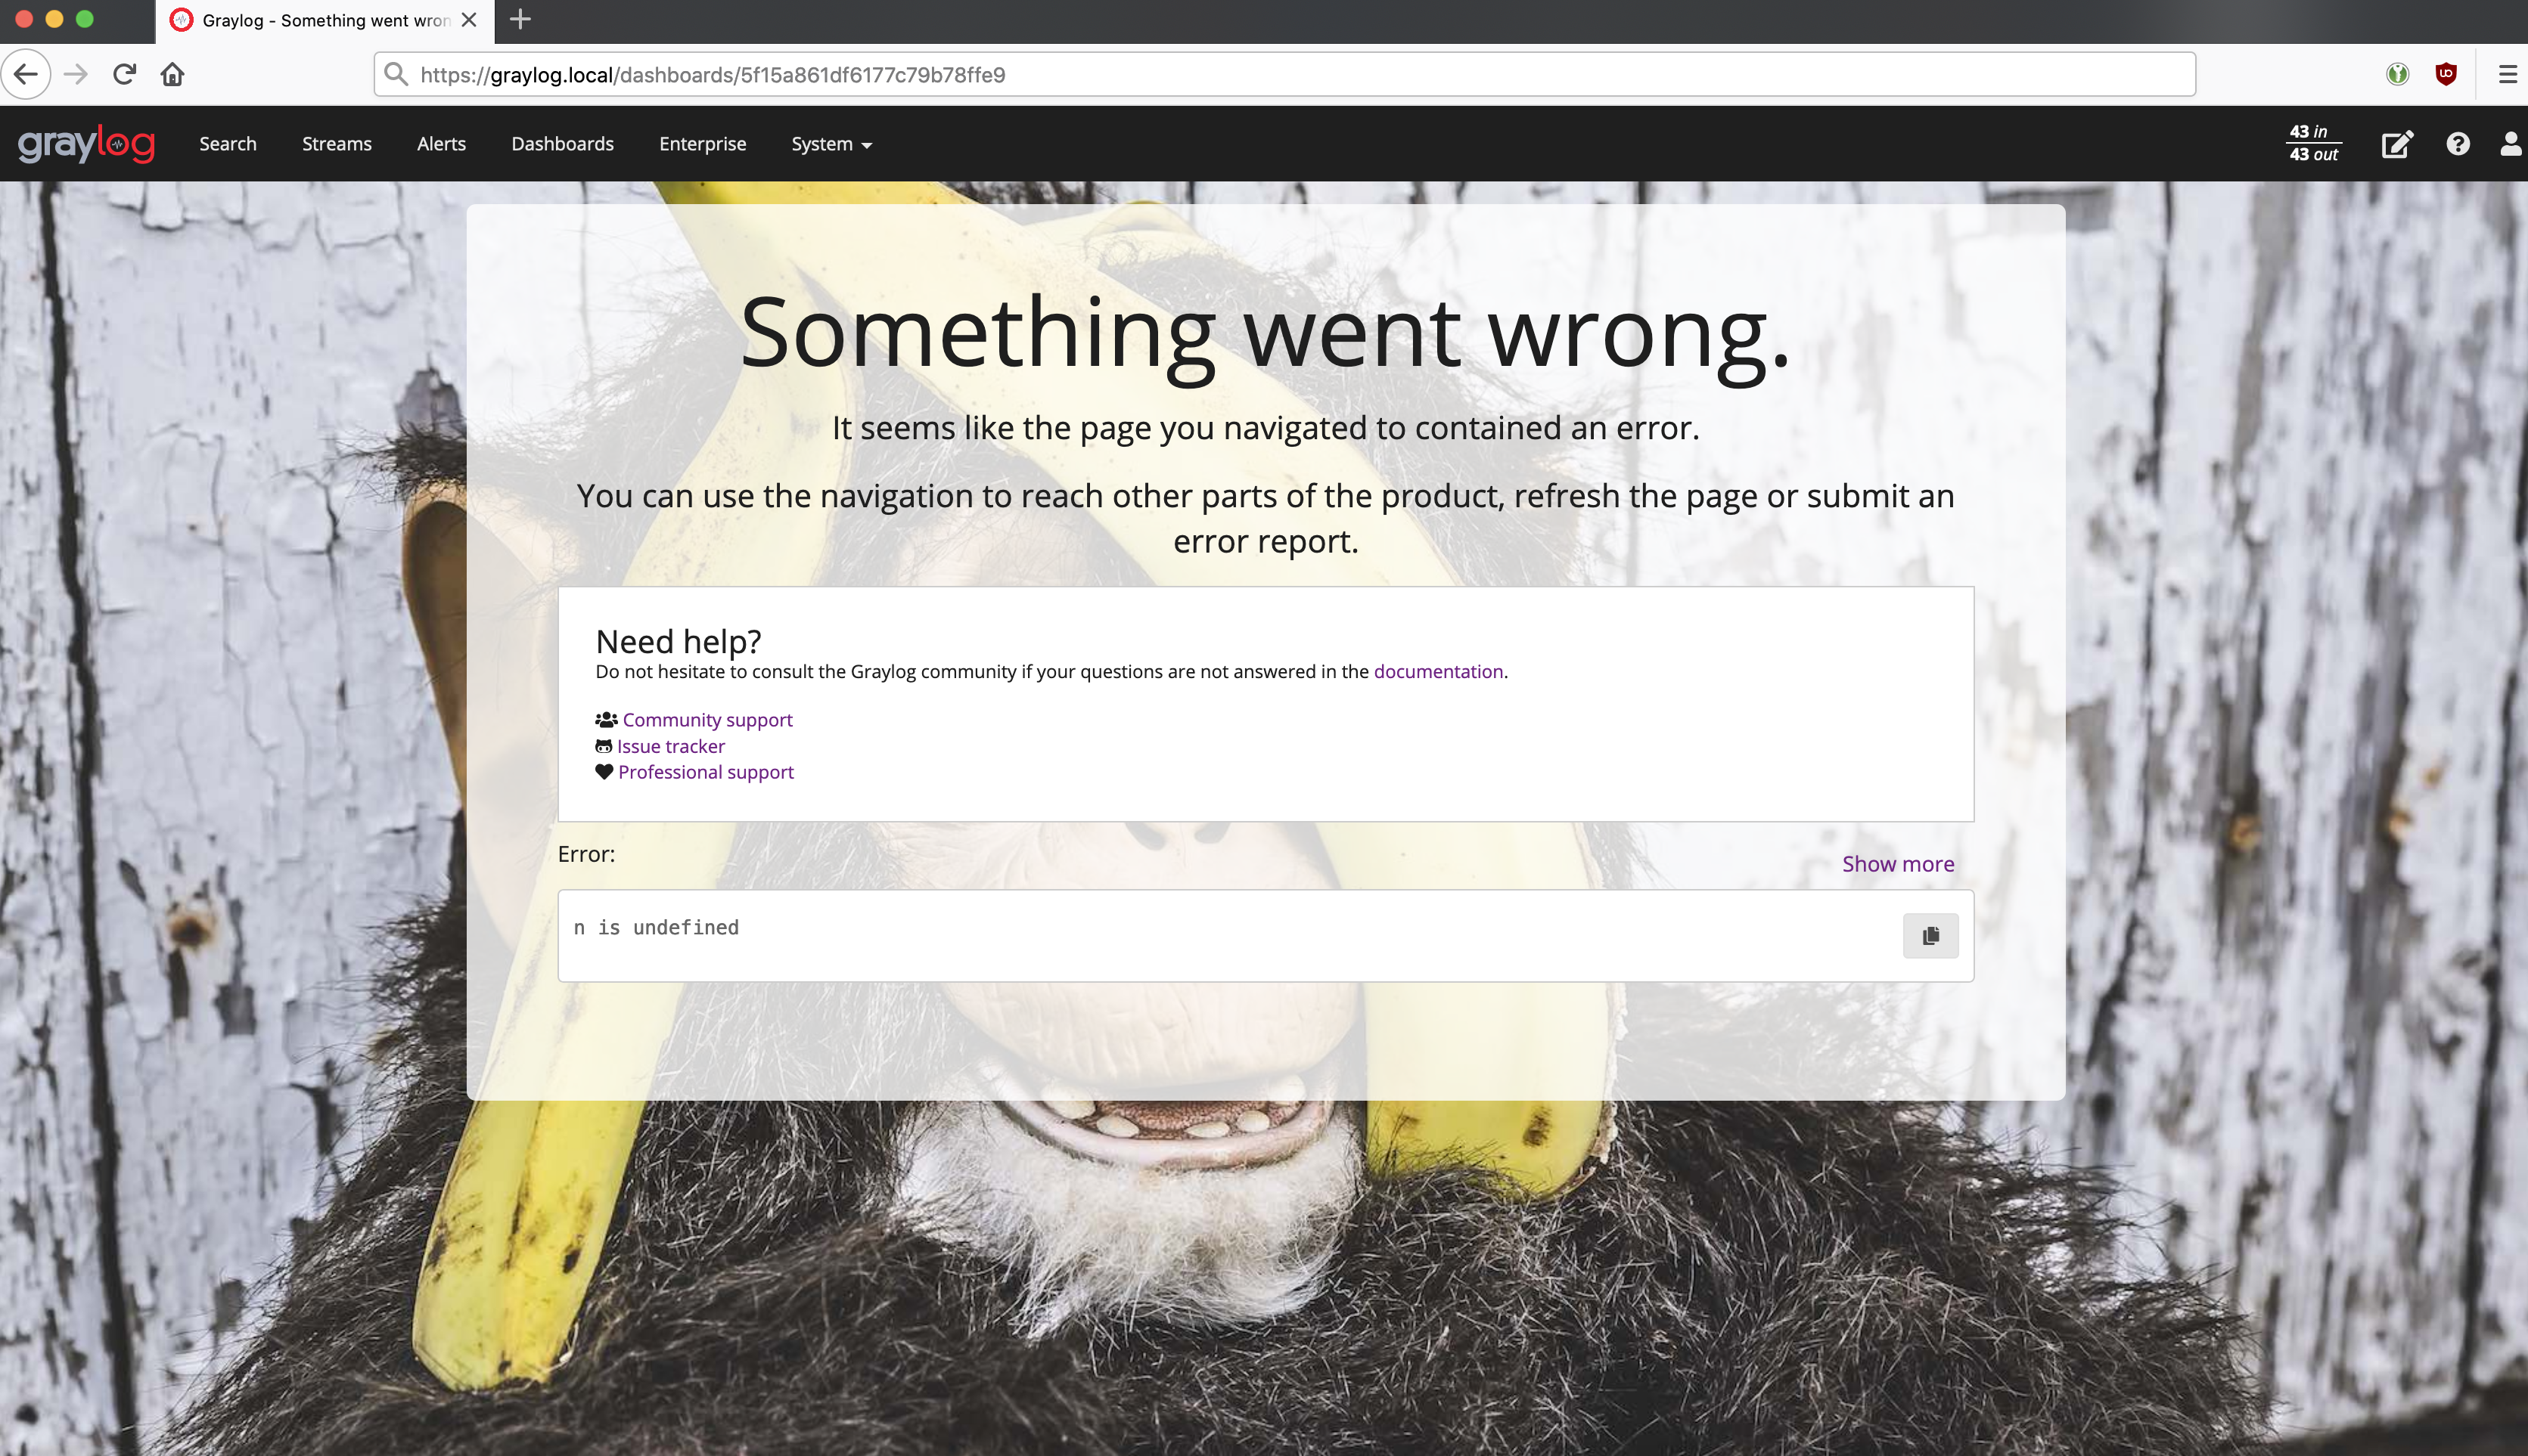Follow the documentation link
Viewport: 2528px width, 1456px height.
1437,671
